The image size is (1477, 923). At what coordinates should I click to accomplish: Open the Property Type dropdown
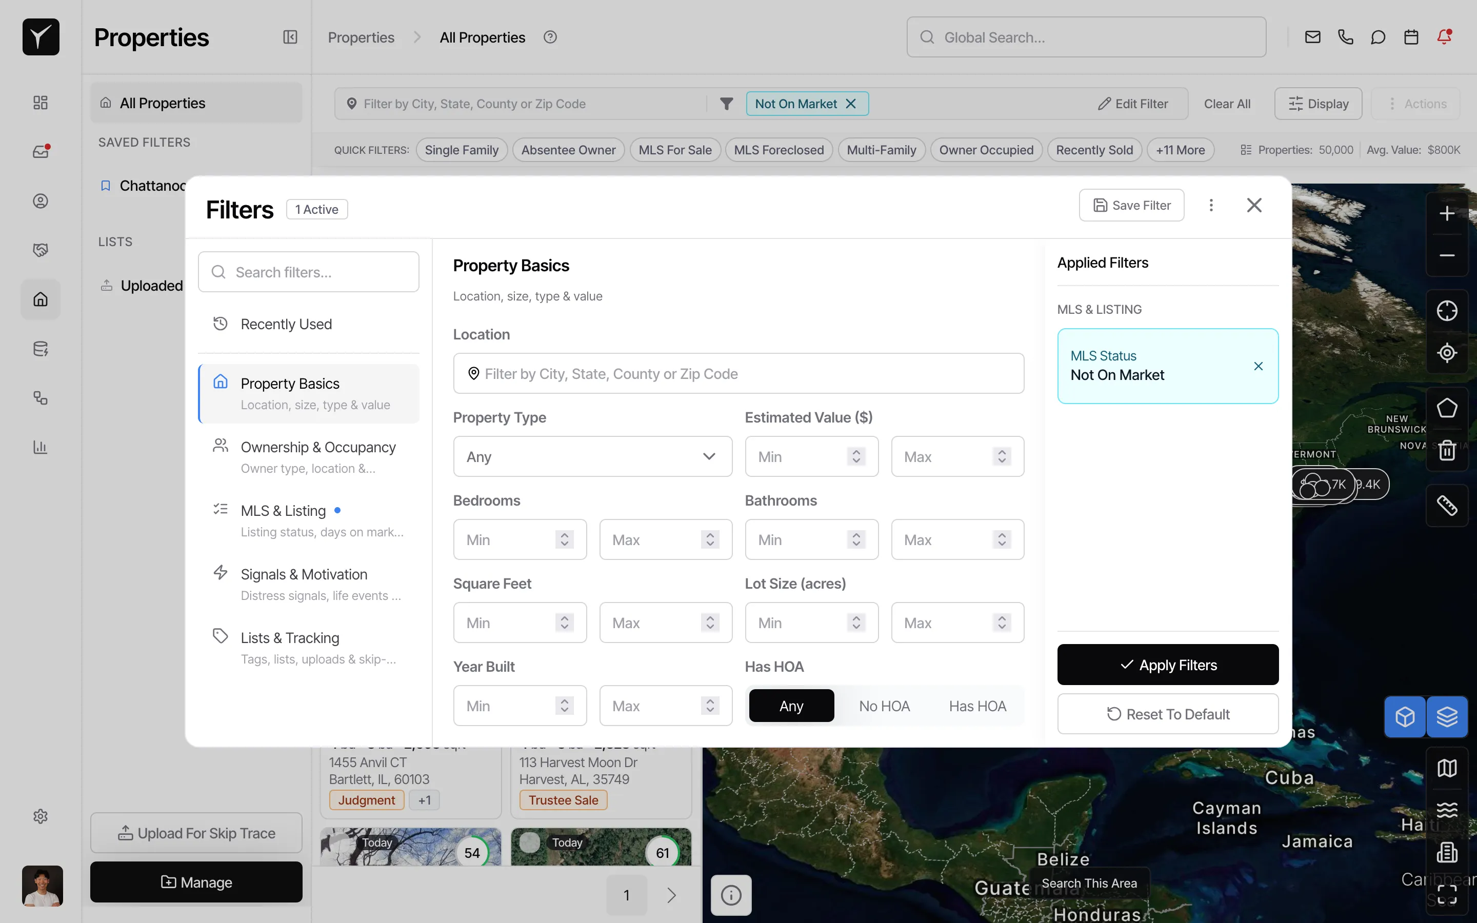(592, 456)
